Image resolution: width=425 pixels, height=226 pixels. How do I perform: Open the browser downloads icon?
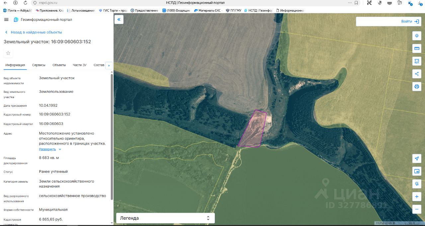click(420, 3)
